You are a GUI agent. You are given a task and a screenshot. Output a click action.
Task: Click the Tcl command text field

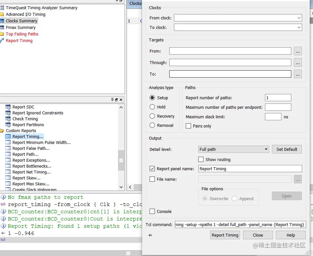point(240,224)
